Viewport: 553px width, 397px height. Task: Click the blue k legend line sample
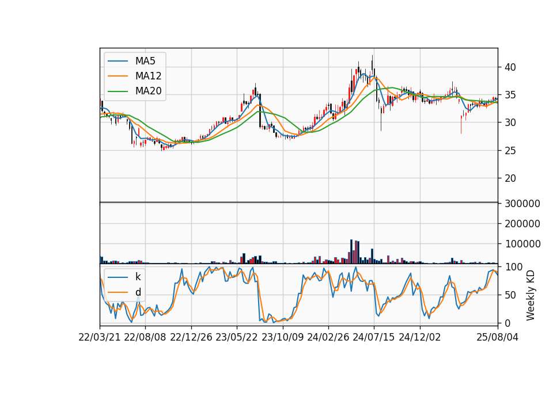pyautogui.click(x=118, y=277)
